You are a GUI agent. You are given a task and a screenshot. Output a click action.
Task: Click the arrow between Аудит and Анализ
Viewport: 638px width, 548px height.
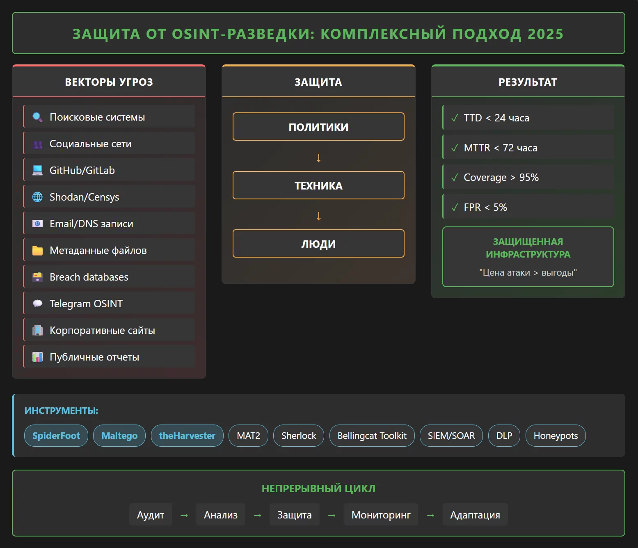(184, 515)
